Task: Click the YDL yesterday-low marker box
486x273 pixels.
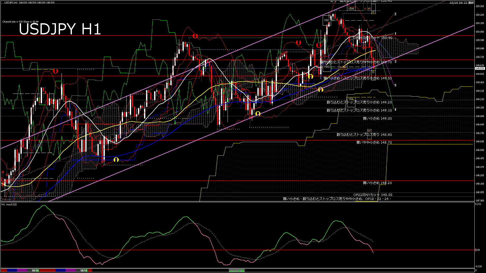Action: click(351, 99)
